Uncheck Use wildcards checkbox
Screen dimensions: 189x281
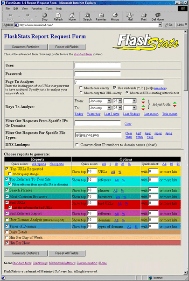pyautogui.click(x=115, y=88)
